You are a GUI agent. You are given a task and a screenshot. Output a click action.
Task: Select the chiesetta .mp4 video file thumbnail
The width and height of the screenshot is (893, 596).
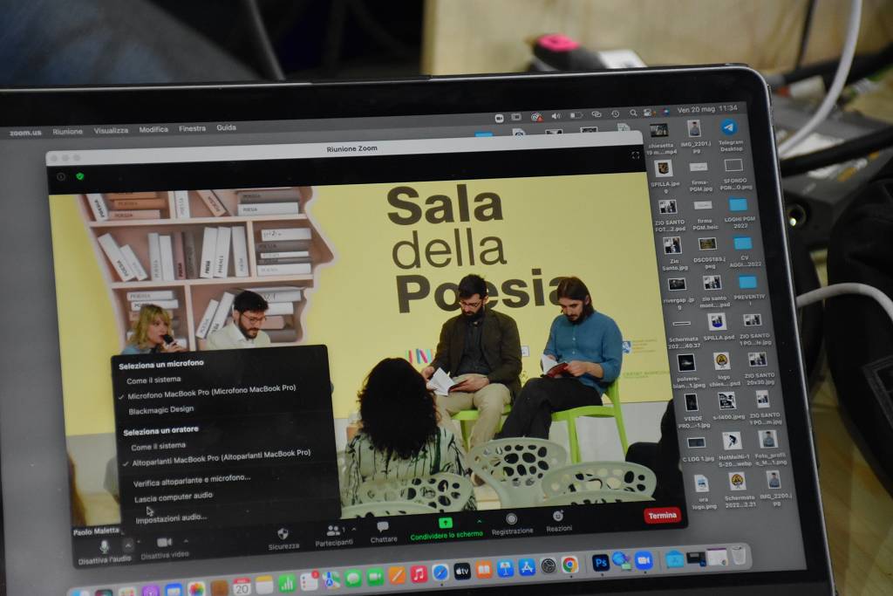click(659, 131)
